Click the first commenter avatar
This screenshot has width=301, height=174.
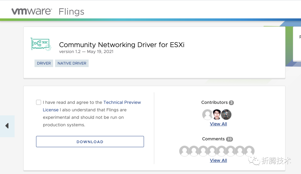(x=185, y=151)
